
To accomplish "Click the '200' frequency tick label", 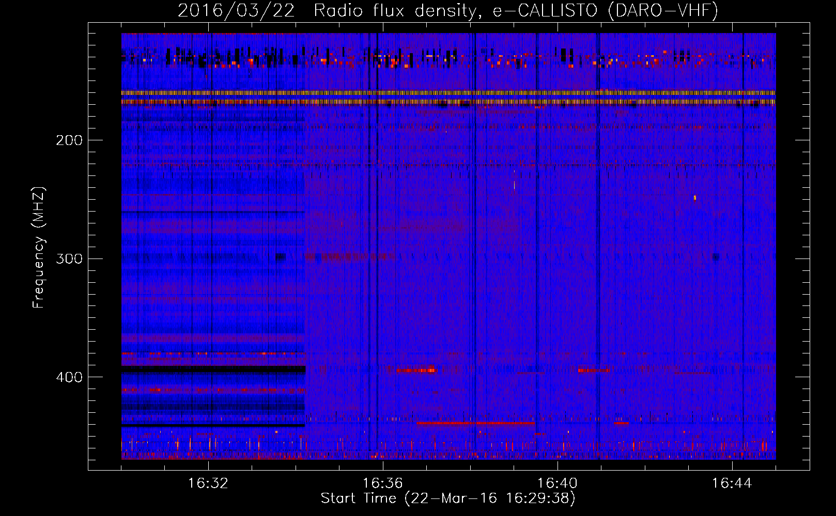I will coord(69,140).
